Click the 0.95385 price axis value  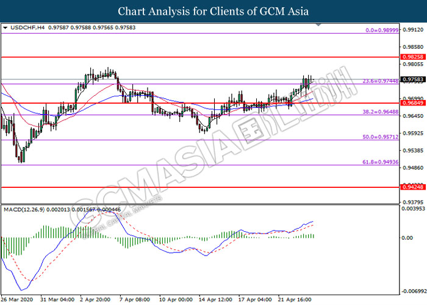pyautogui.click(x=413, y=151)
